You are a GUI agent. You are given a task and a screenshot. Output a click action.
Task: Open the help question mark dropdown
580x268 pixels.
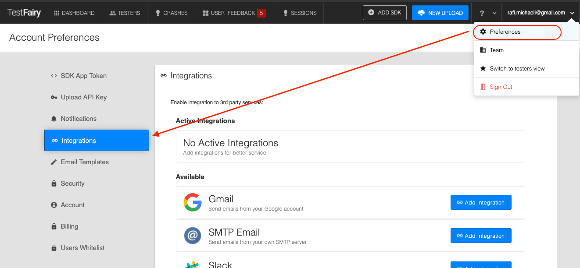482,13
